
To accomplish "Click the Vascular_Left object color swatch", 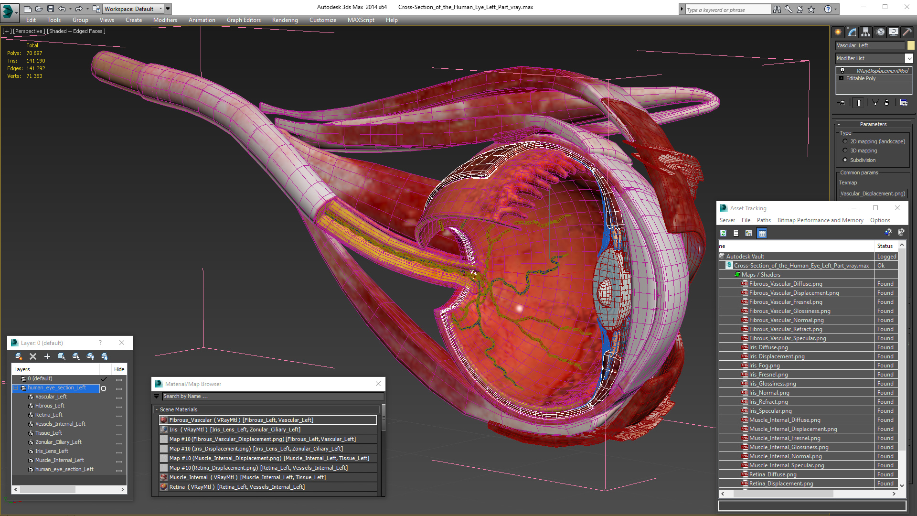I will tap(911, 45).
